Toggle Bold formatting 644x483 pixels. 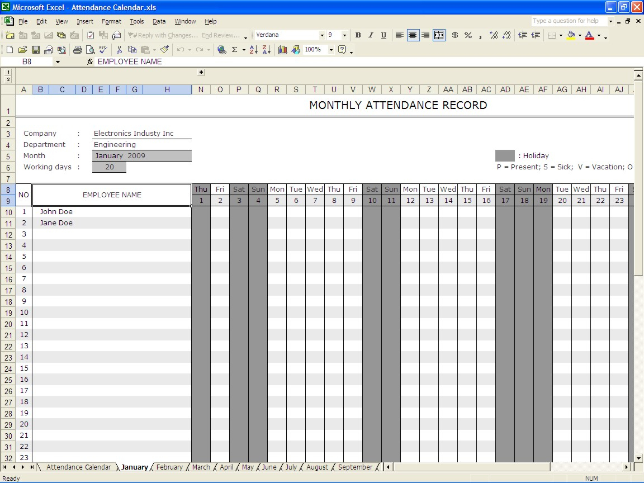358,35
